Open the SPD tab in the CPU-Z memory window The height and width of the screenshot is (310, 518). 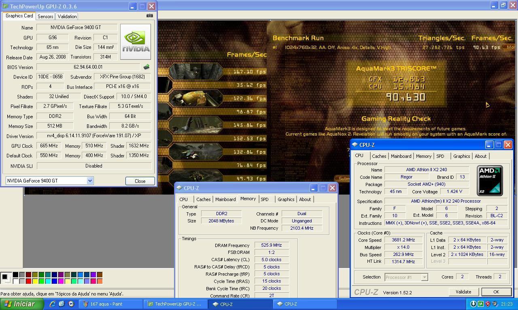[265, 199]
